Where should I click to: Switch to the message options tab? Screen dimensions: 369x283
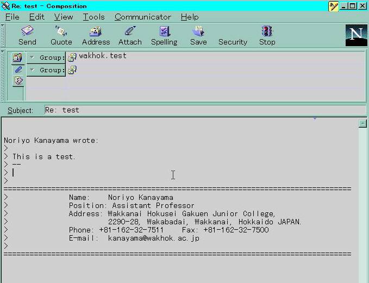click(x=18, y=81)
